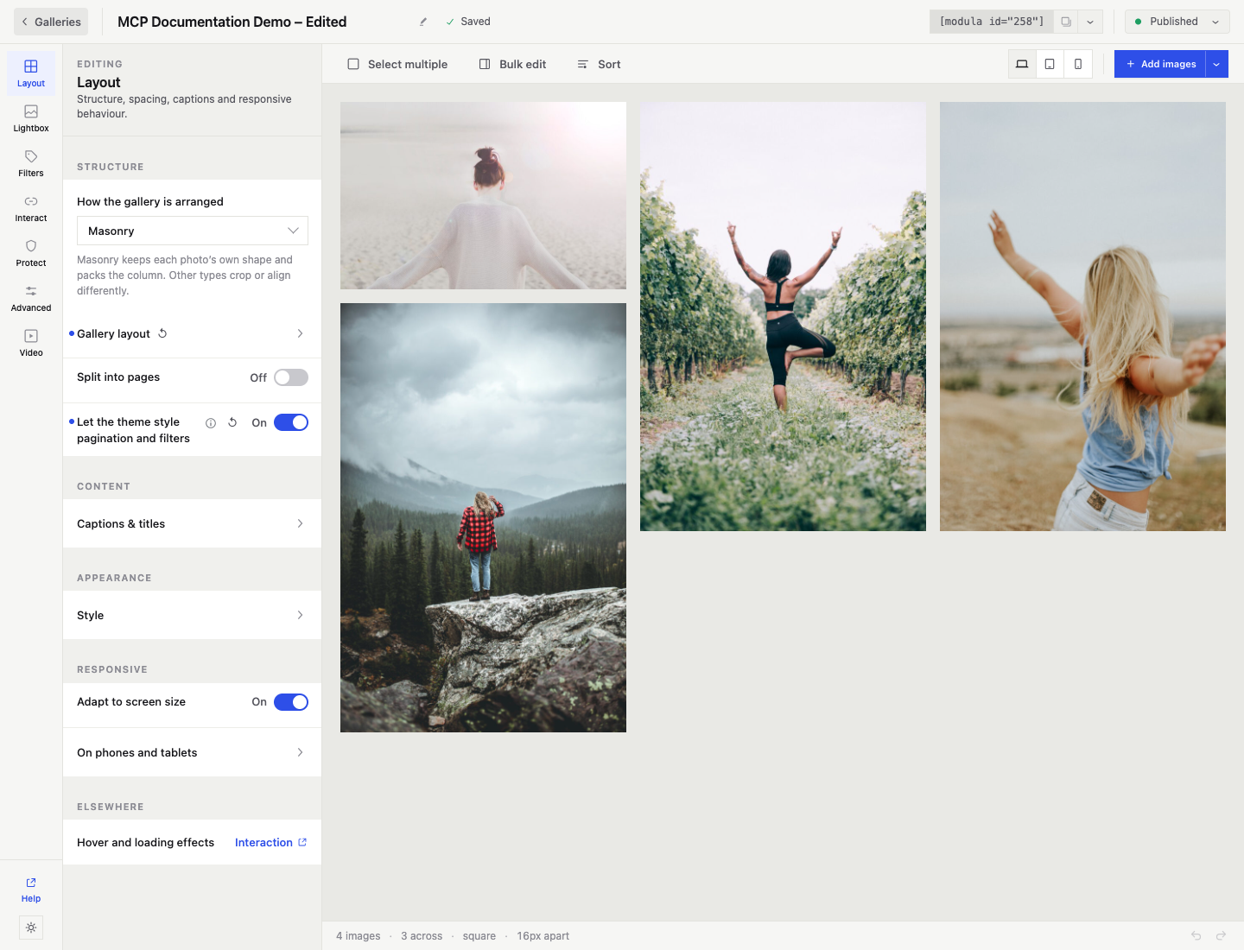Turn off the Adapt to screen size toggle
Image resolution: width=1244 pixels, height=950 pixels.
[291, 702]
